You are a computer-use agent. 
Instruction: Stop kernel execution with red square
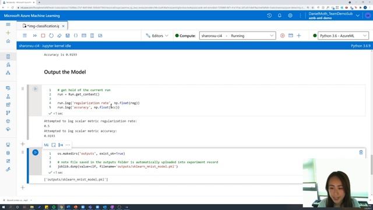pyautogui.click(x=43, y=36)
